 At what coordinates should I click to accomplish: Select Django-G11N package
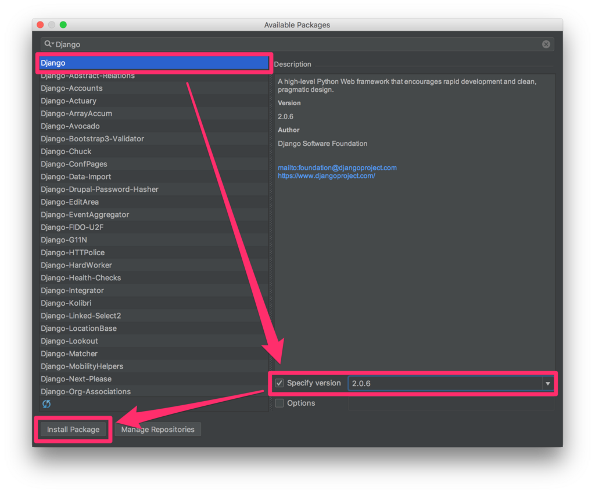pyautogui.click(x=153, y=240)
